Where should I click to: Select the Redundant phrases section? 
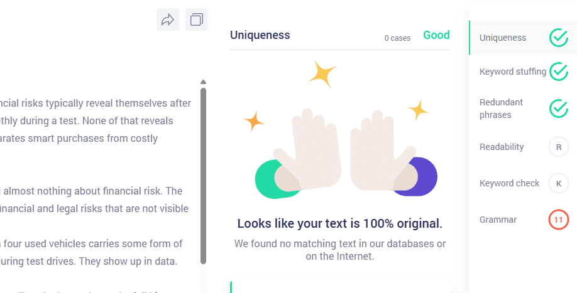click(x=501, y=109)
